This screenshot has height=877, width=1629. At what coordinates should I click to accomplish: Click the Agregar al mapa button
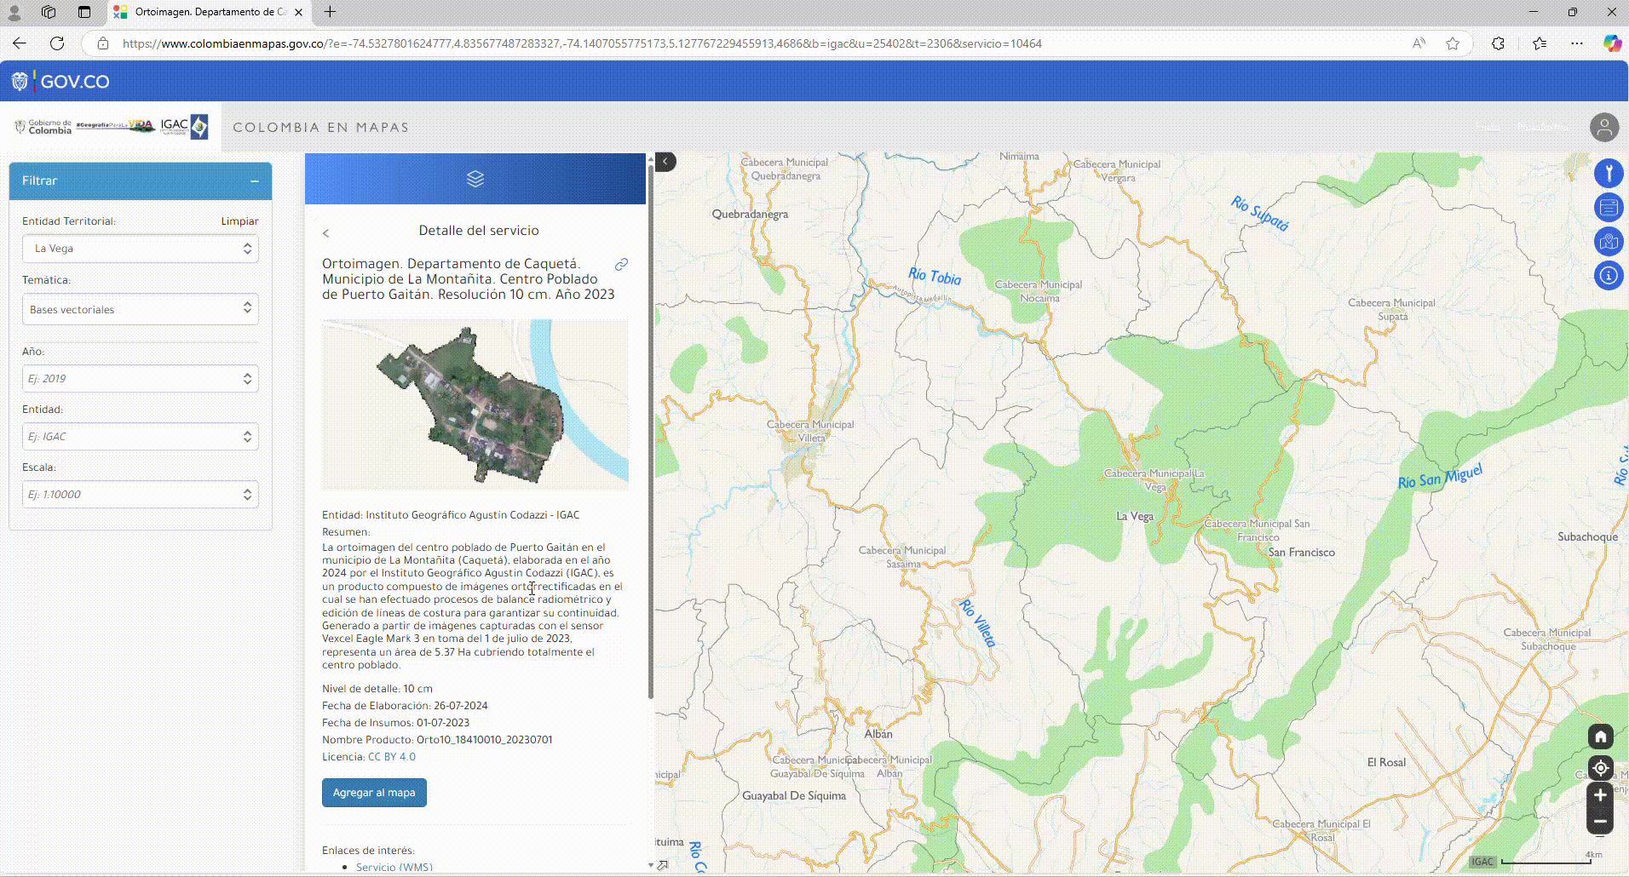tap(374, 793)
